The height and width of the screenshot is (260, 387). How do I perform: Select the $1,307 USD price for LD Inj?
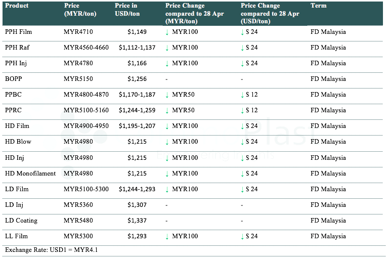[x=137, y=205]
